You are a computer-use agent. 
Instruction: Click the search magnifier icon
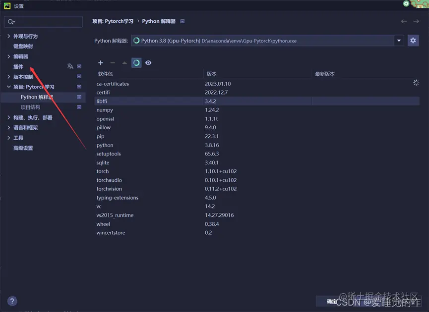[11, 22]
